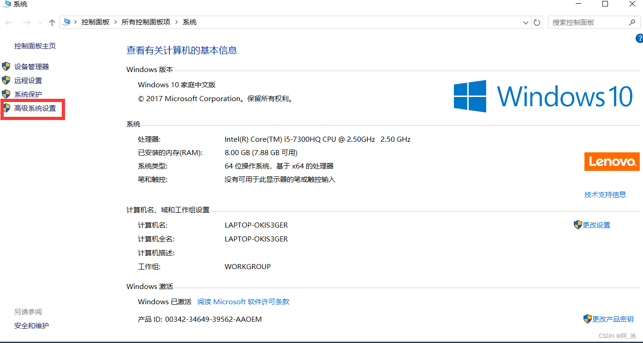Click the WORKGROUP value
This screenshot has width=643, height=343.
(248, 266)
